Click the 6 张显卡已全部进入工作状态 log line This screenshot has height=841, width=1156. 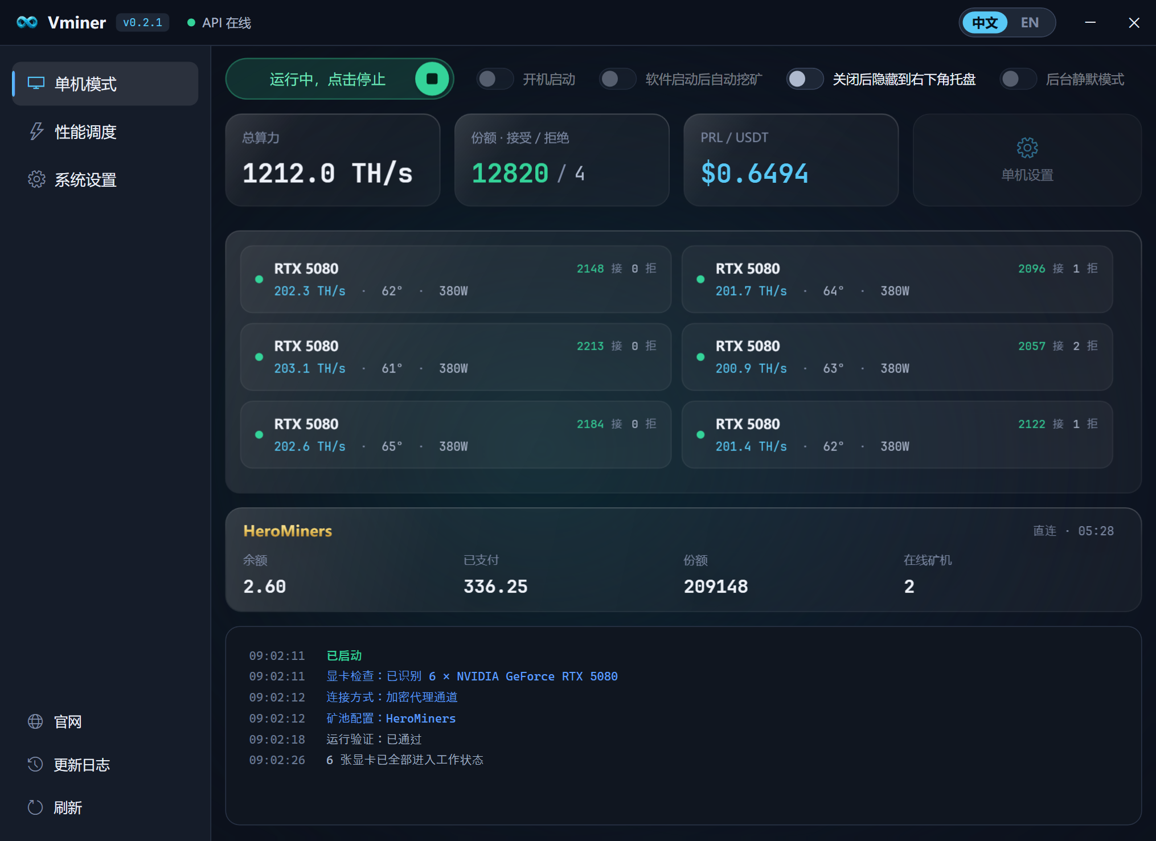[405, 760]
